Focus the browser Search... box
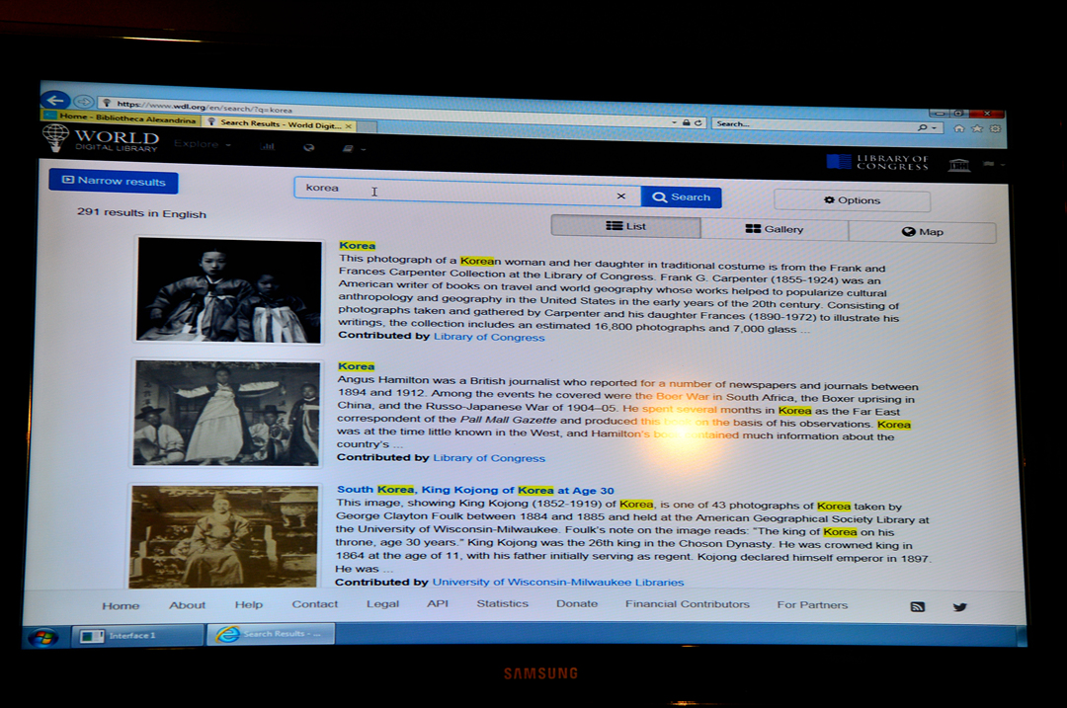The image size is (1067, 708). 813,124
